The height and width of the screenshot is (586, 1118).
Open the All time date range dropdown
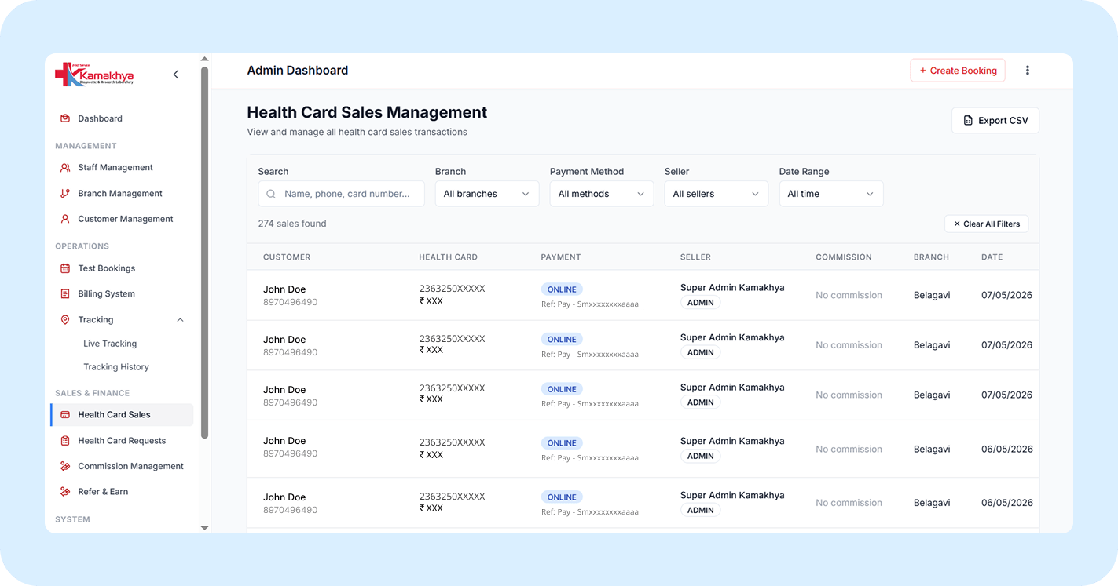coord(831,194)
